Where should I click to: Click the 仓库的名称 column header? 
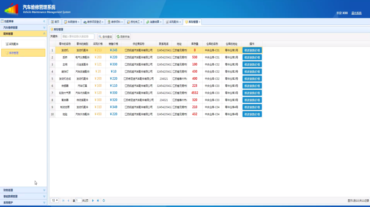[212, 44]
